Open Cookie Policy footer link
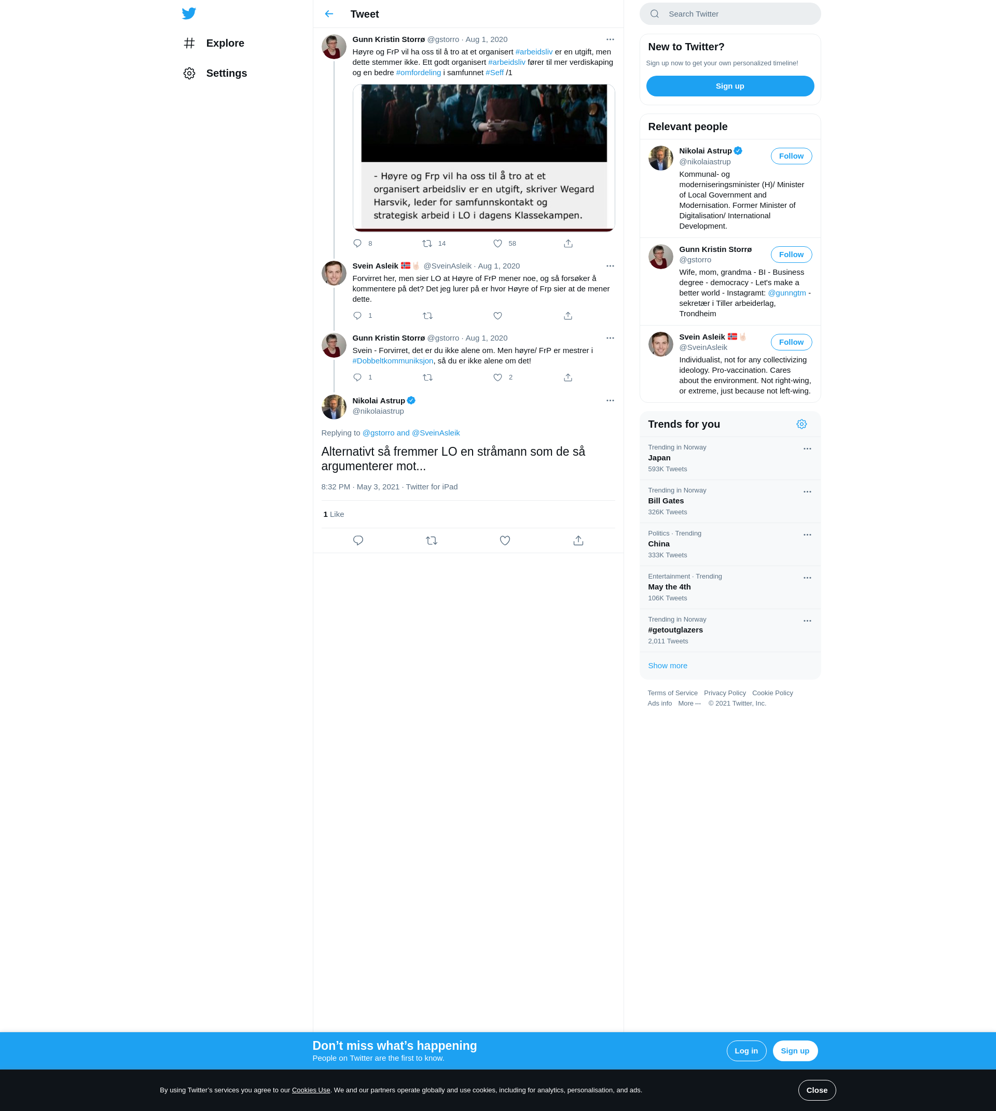The height and width of the screenshot is (1111, 996). click(x=772, y=693)
